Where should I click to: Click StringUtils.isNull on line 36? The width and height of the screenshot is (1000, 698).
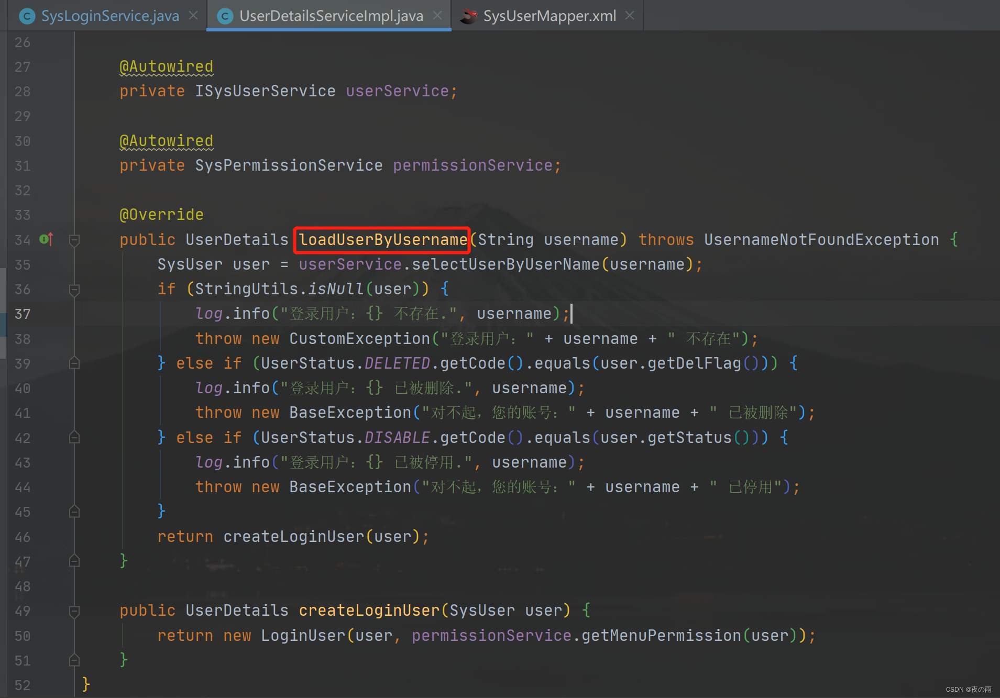tap(279, 289)
